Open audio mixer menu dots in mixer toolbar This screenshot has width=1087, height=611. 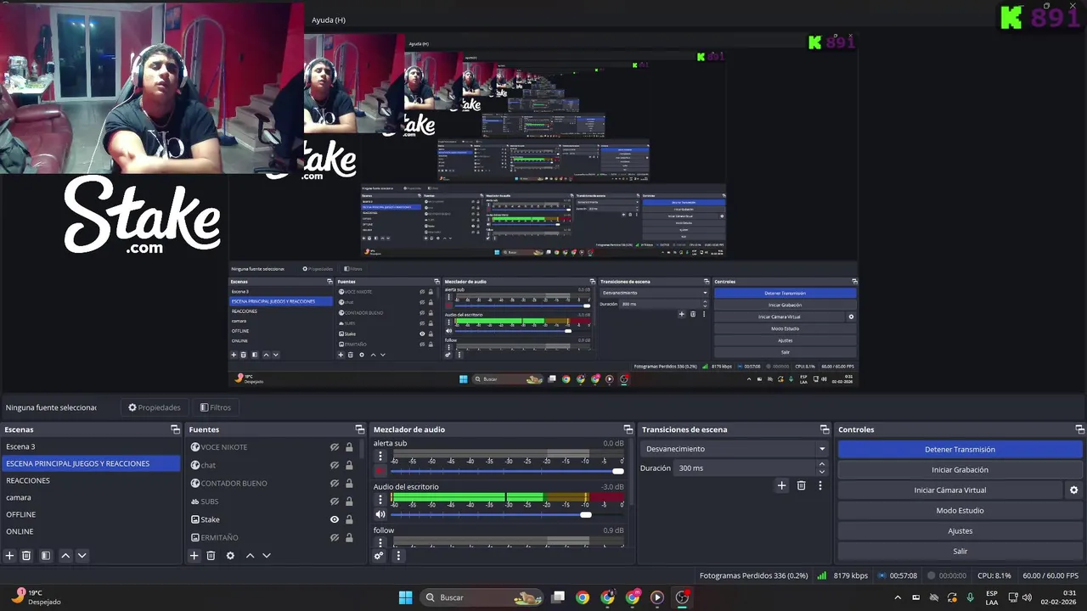[x=397, y=556]
